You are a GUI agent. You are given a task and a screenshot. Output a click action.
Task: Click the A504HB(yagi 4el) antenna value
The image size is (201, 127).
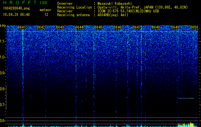tap(113, 15)
